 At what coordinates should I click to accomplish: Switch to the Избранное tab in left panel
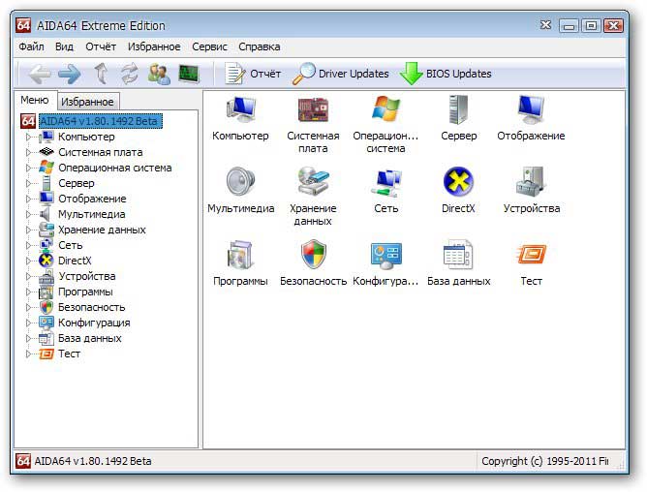[87, 102]
